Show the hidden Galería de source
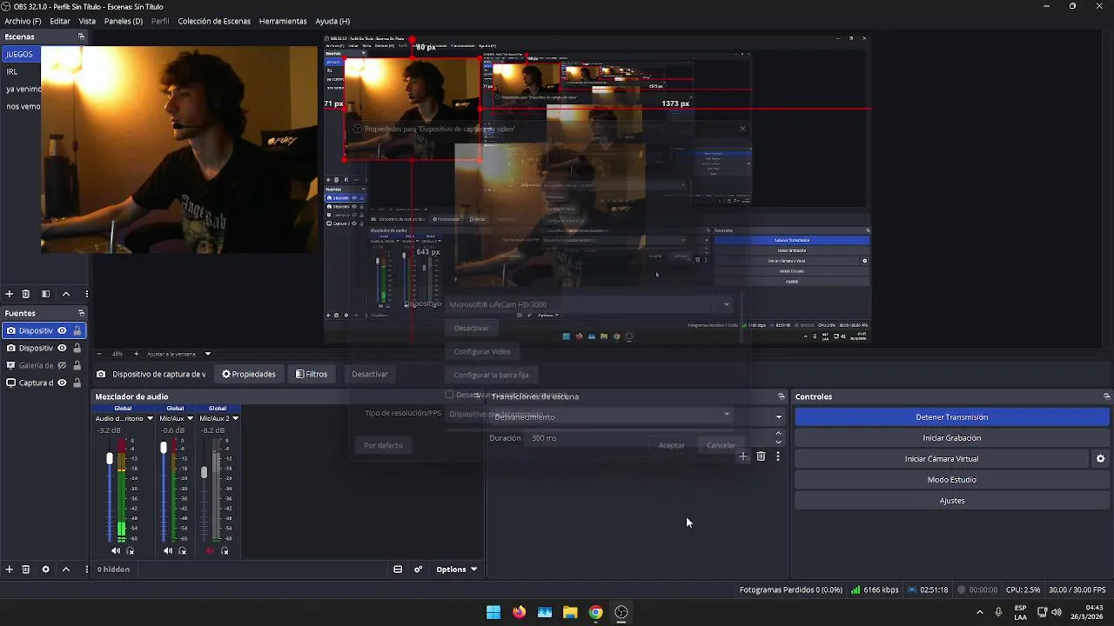 (x=62, y=365)
